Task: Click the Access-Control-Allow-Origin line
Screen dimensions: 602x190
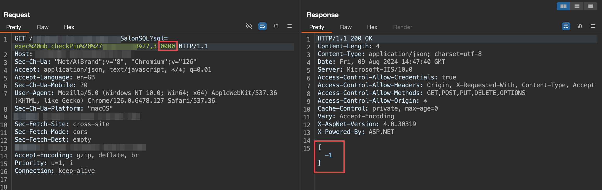Action: 372,101
